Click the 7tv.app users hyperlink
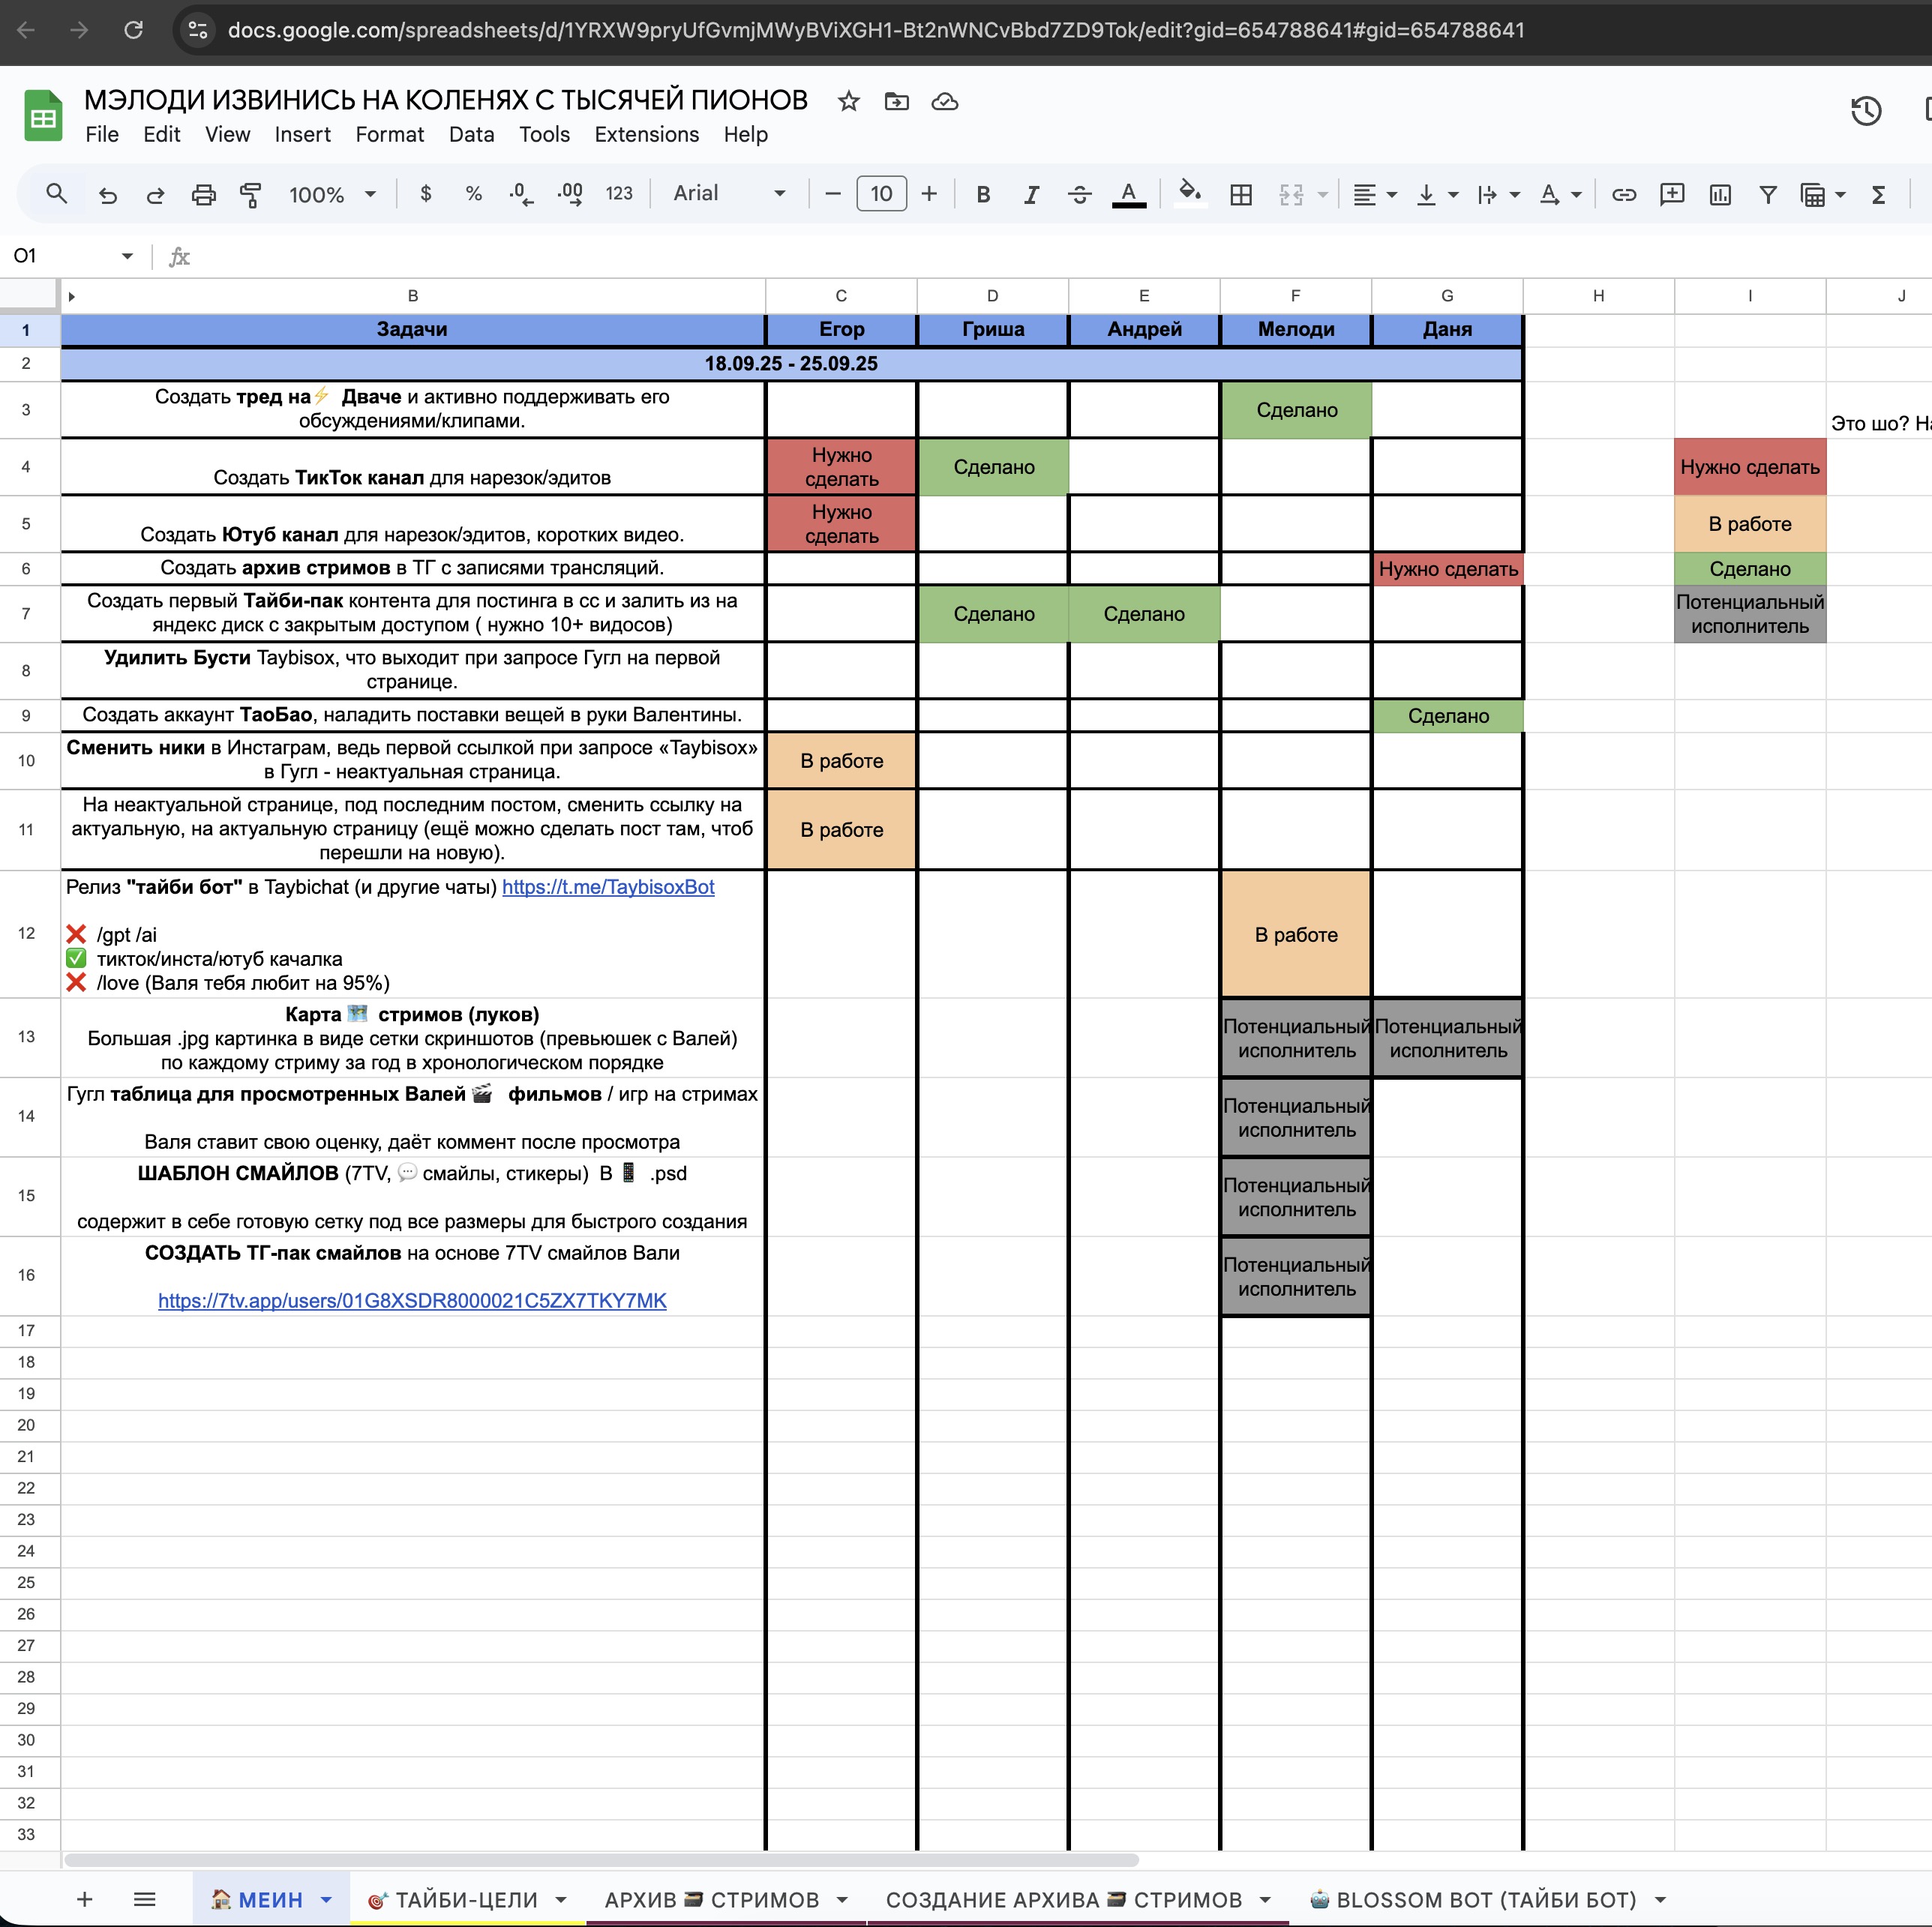1932x1927 pixels. pyautogui.click(x=412, y=1302)
